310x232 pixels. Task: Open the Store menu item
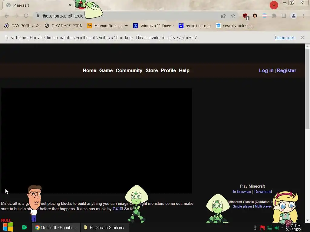pyautogui.click(x=152, y=70)
